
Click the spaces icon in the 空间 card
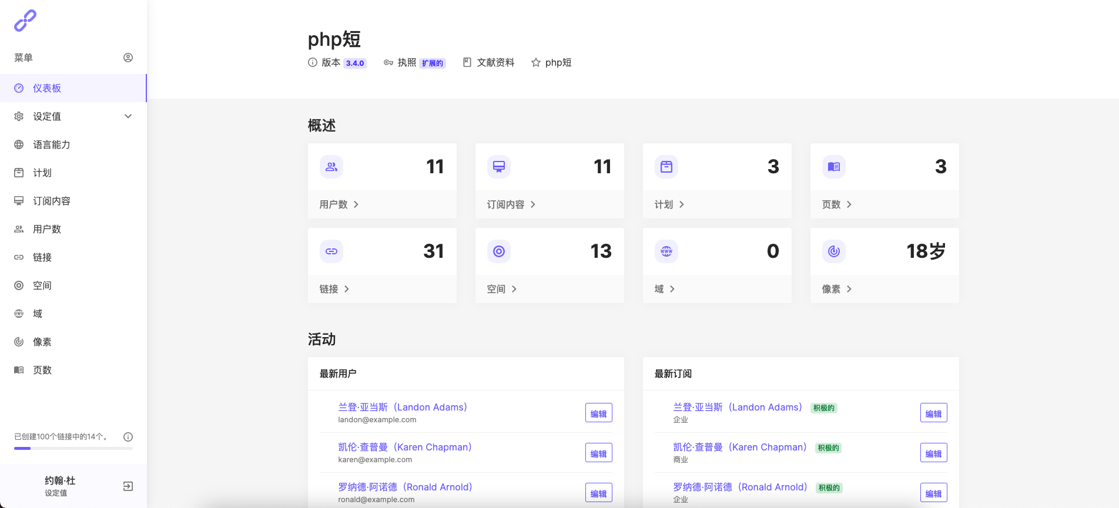[499, 251]
